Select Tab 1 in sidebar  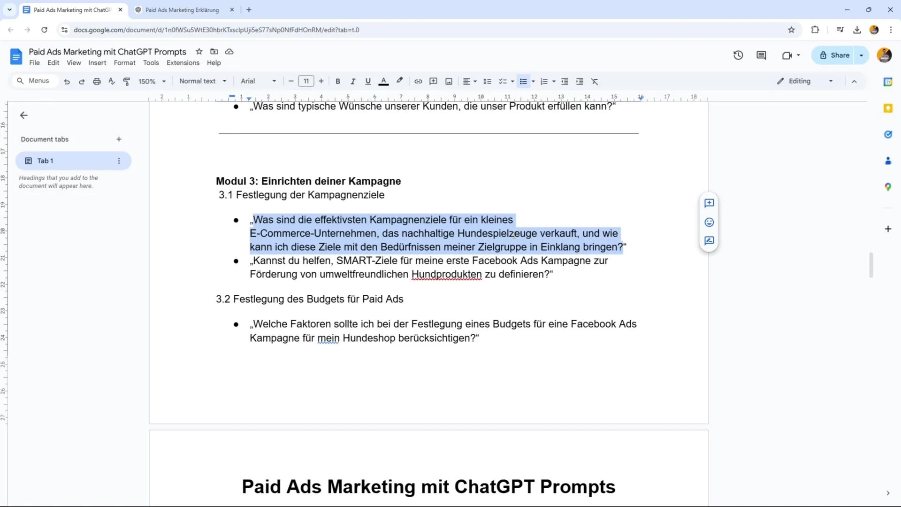73,161
